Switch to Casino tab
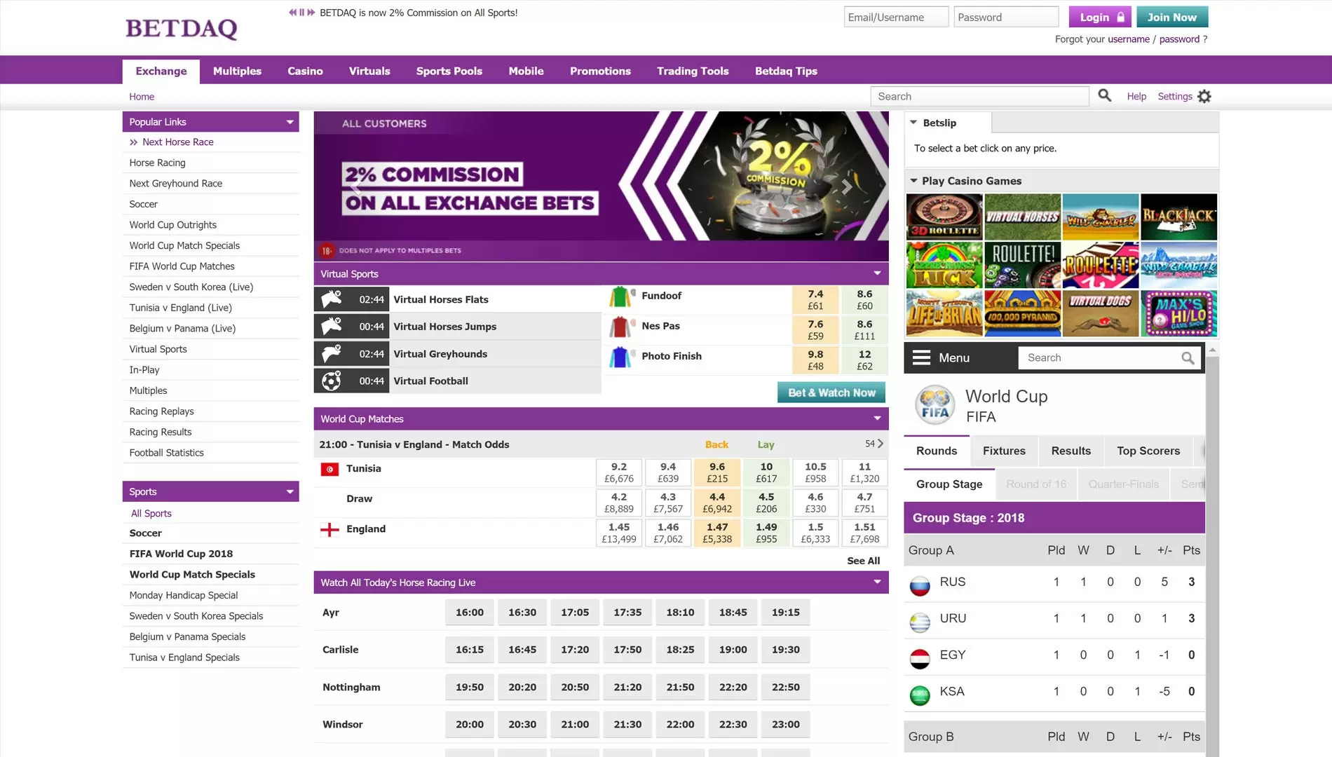The image size is (1332, 757). click(305, 71)
